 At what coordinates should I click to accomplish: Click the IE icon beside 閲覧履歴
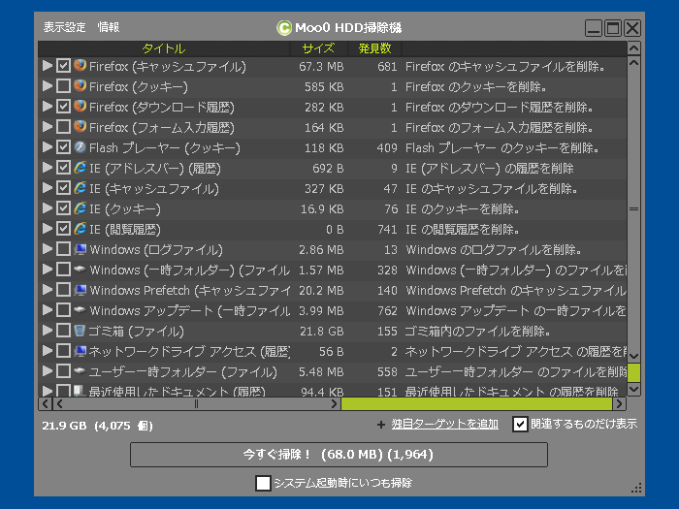tap(81, 229)
